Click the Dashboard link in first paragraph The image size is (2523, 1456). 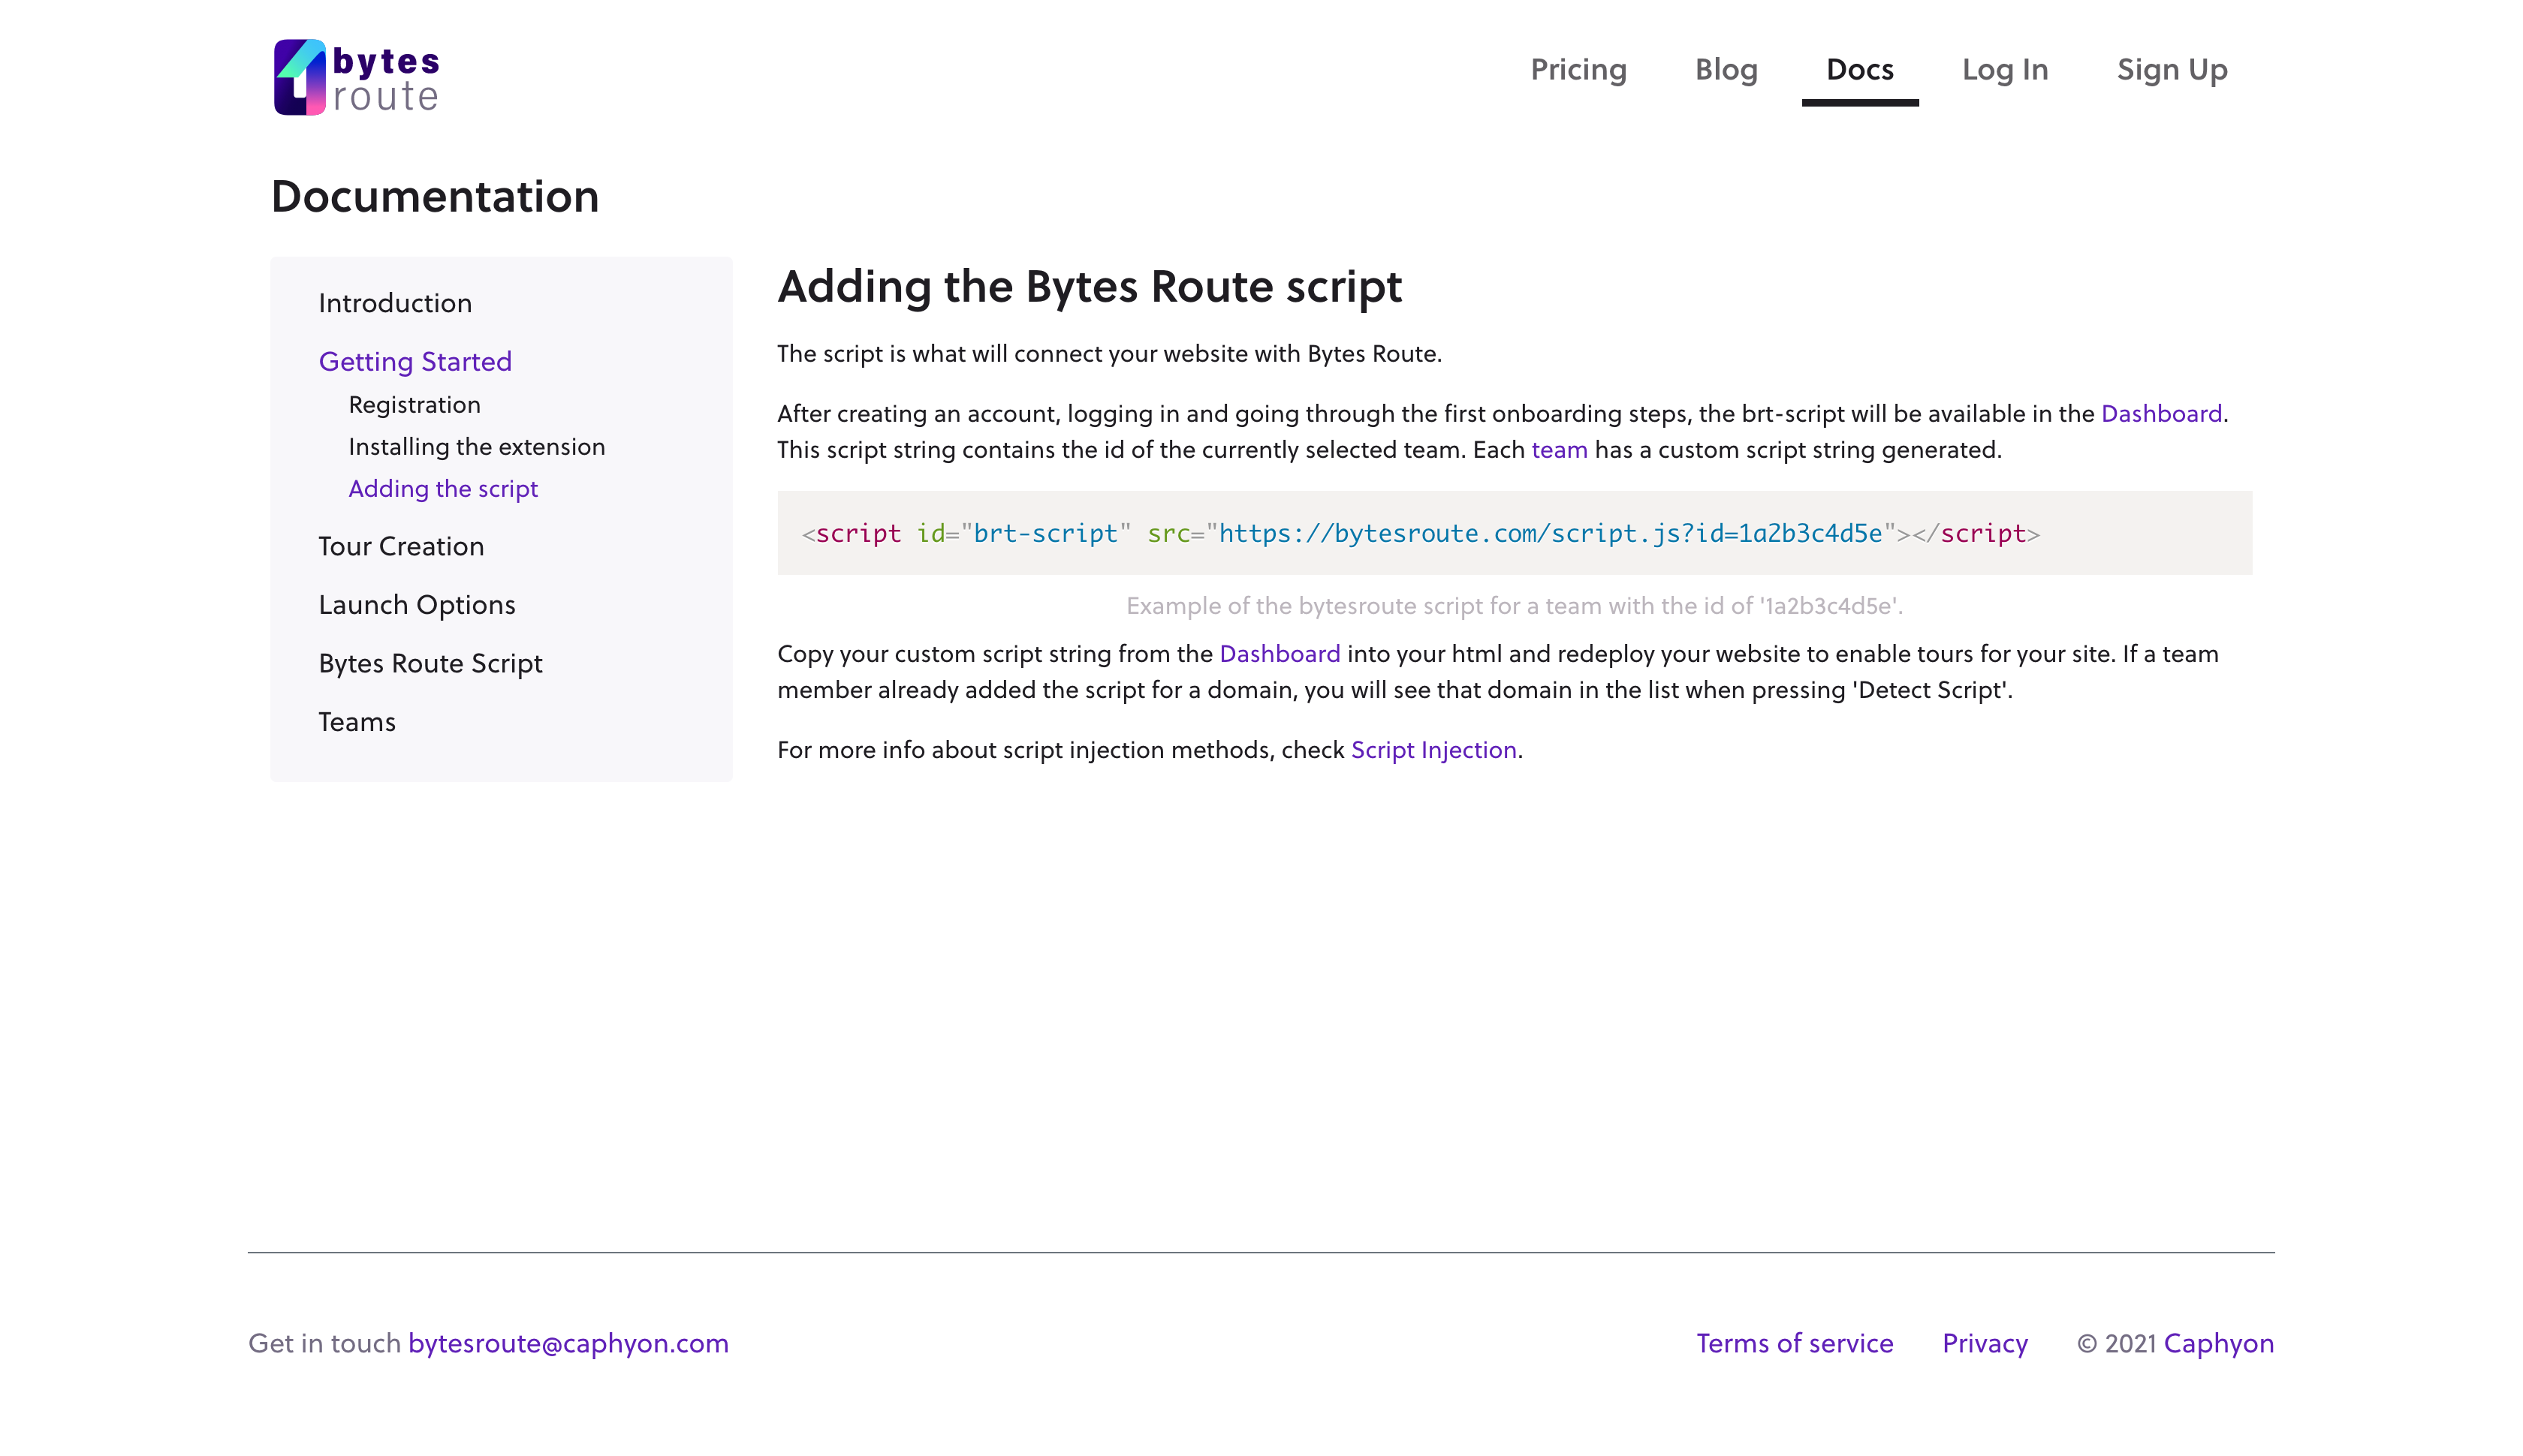2160,413
